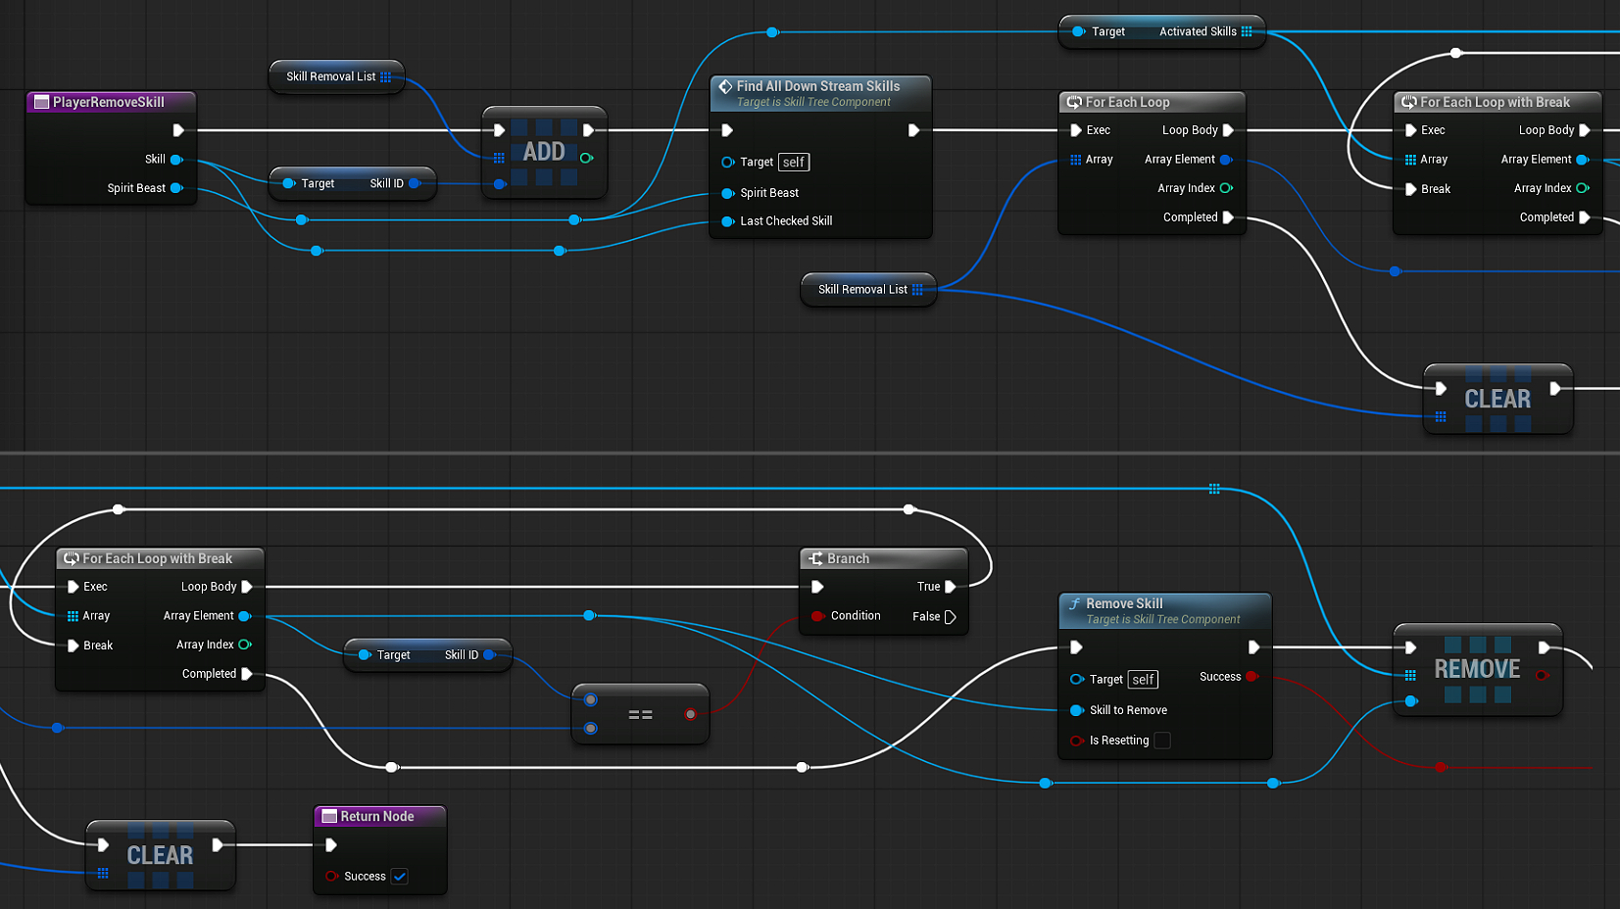Screen dimensions: 1620x909
Task: Click Branch True exec pin
Action: click(x=950, y=587)
